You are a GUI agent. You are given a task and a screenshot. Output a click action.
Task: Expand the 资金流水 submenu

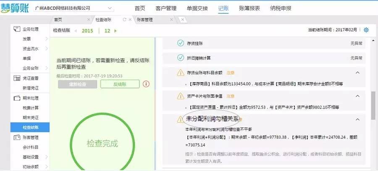tap(46, 49)
